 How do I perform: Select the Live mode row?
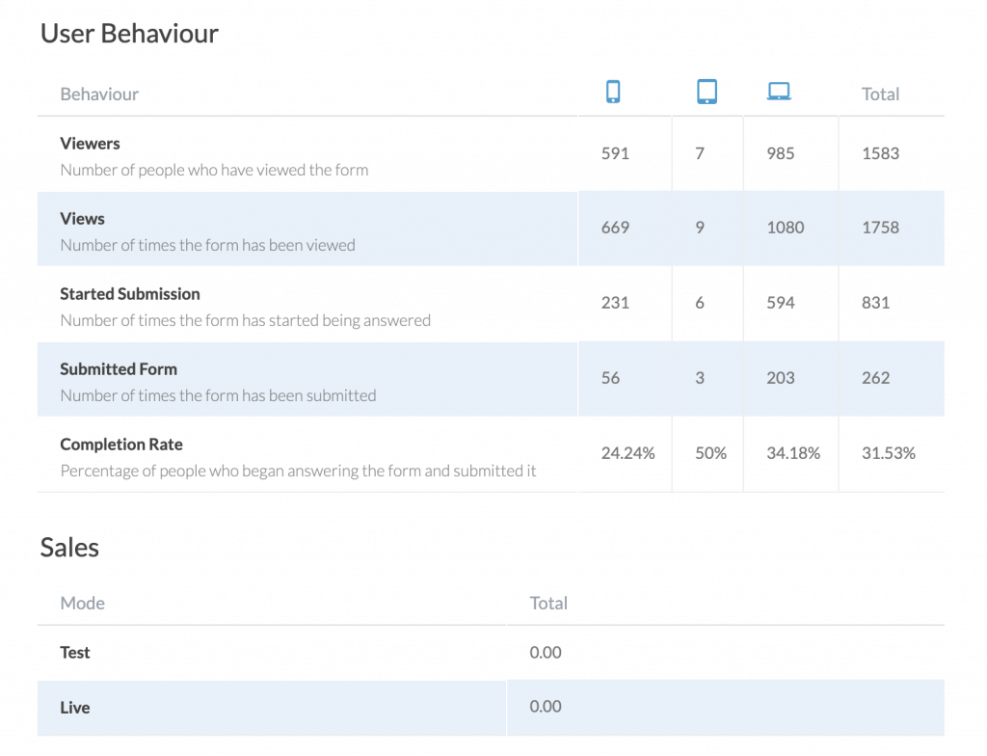[x=74, y=706]
